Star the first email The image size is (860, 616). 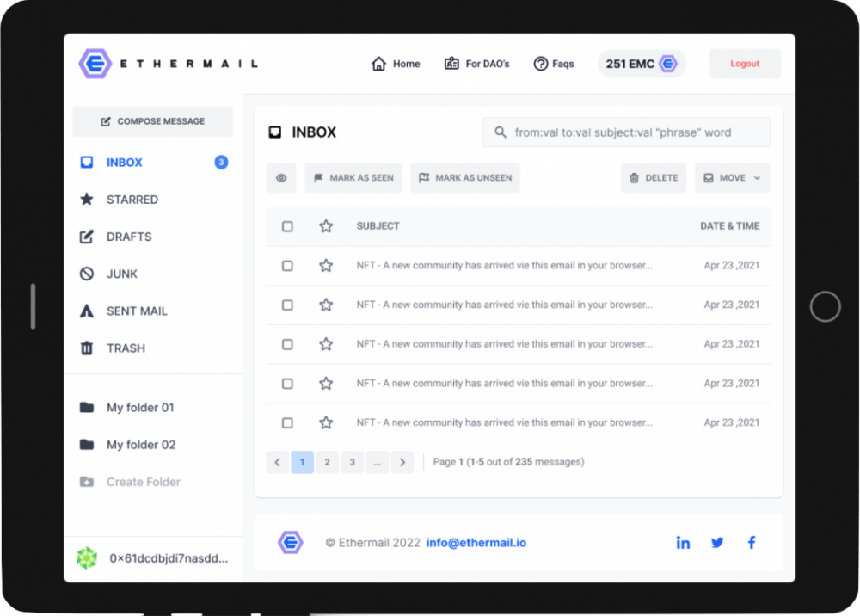326,266
